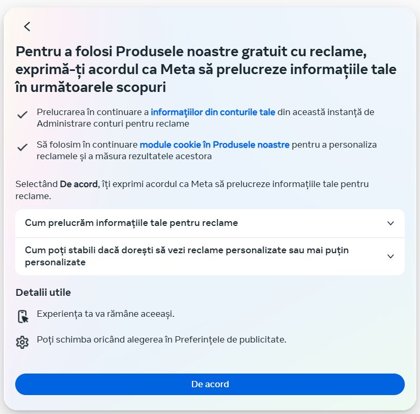Image resolution: width=420 pixels, height=414 pixels.
Task: Click the back arrow at top left
Action: (27, 26)
